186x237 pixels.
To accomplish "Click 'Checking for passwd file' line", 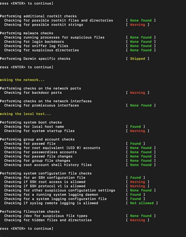I will coord(30,144).
